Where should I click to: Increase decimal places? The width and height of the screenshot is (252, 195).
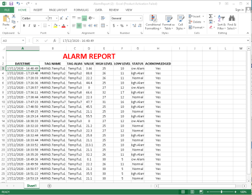click(x=134, y=26)
